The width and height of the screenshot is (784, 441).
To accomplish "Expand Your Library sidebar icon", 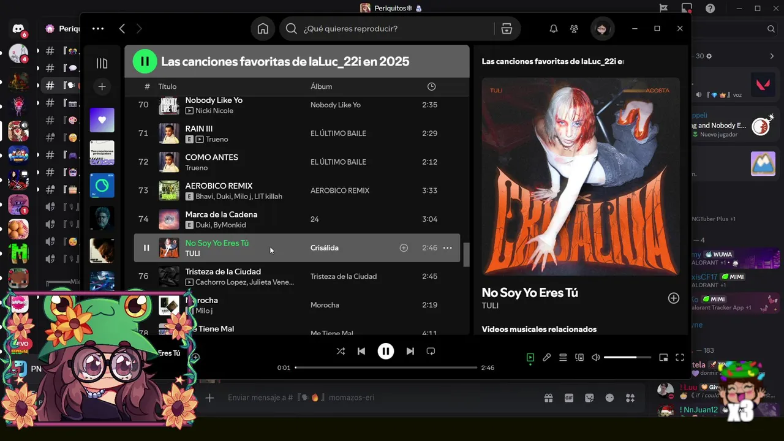I will pos(102,63).
